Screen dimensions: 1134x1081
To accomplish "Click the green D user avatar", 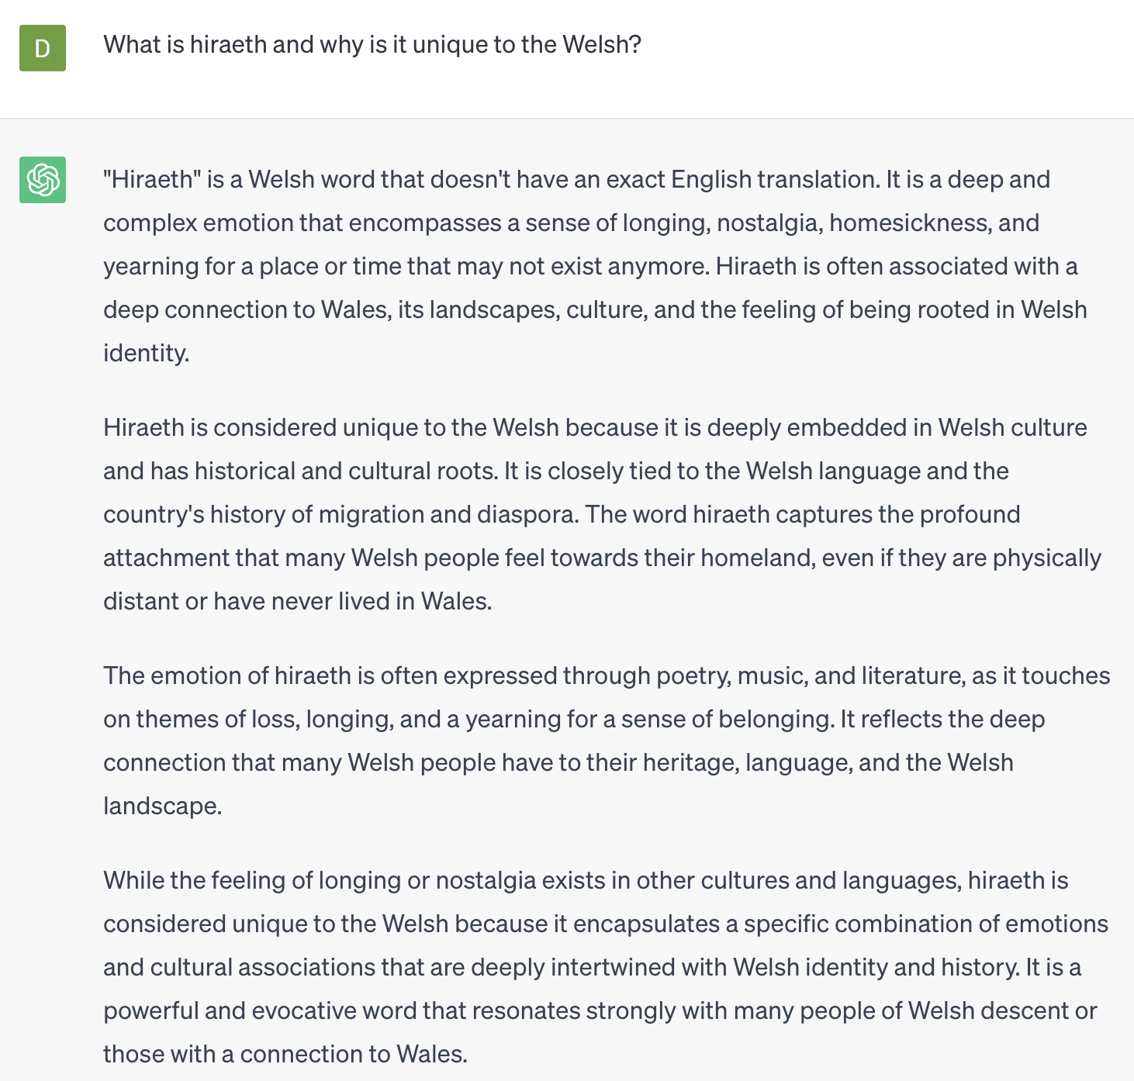I will pos(43,48).
